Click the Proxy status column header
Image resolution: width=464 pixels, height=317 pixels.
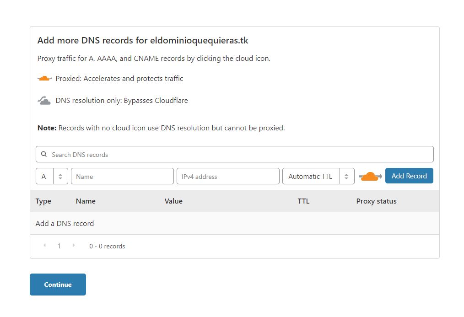376,201
